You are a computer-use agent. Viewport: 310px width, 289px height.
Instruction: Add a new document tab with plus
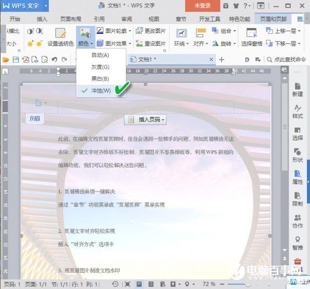[222, 60]
